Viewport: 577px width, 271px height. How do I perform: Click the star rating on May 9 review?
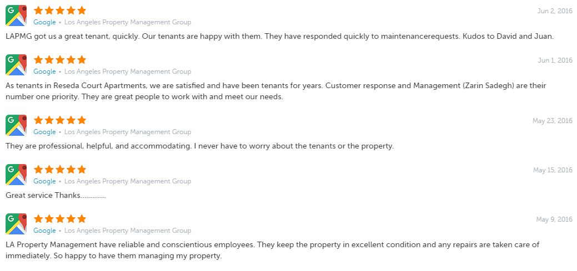pos(60,219)
